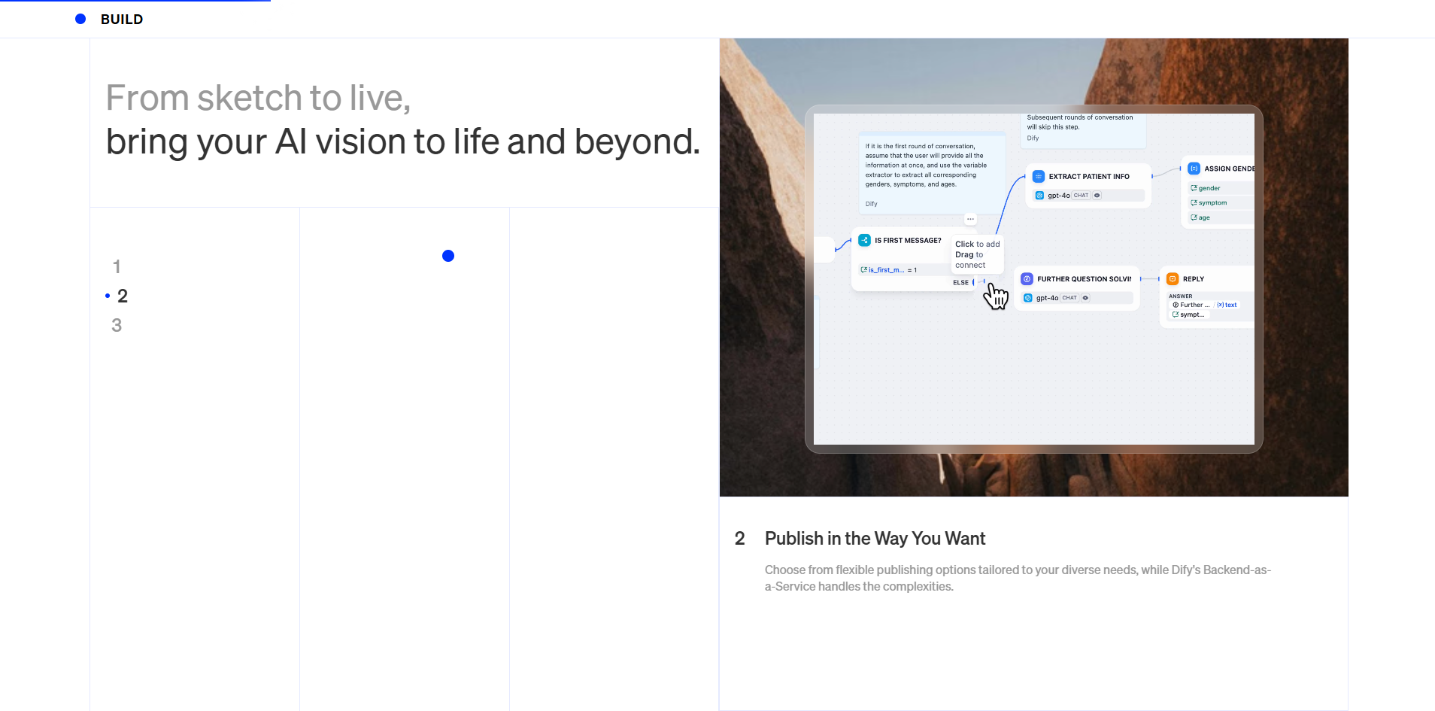Click the 'Choose from flexible publishing options' description
Image resolution: width=1435 pixels, height=711 pixels.
1018,579
